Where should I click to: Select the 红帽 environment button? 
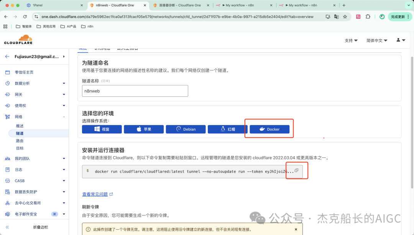click(228, 129)
